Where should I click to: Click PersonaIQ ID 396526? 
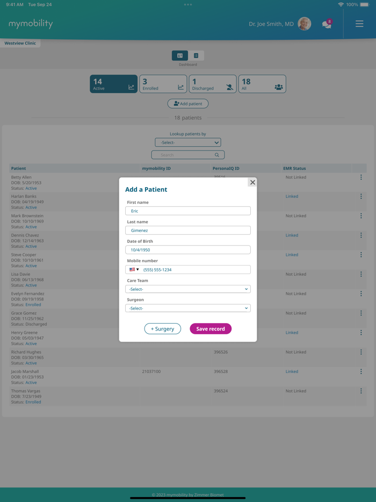pyautogui.click(x=221, y=352)
